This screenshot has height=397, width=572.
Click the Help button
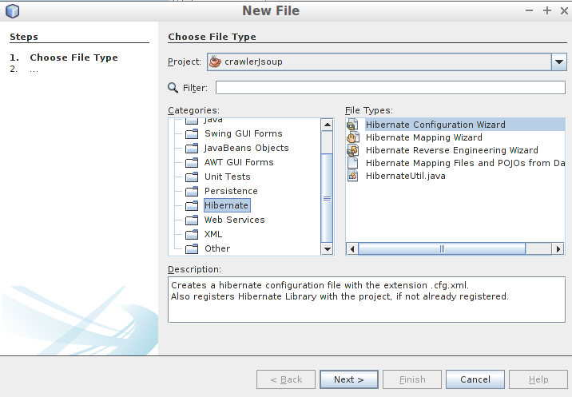pos(538,379)
